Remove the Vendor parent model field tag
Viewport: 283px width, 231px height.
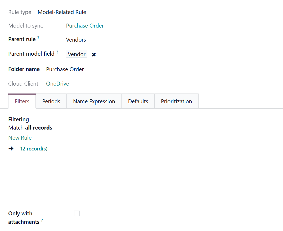point(94,55)
